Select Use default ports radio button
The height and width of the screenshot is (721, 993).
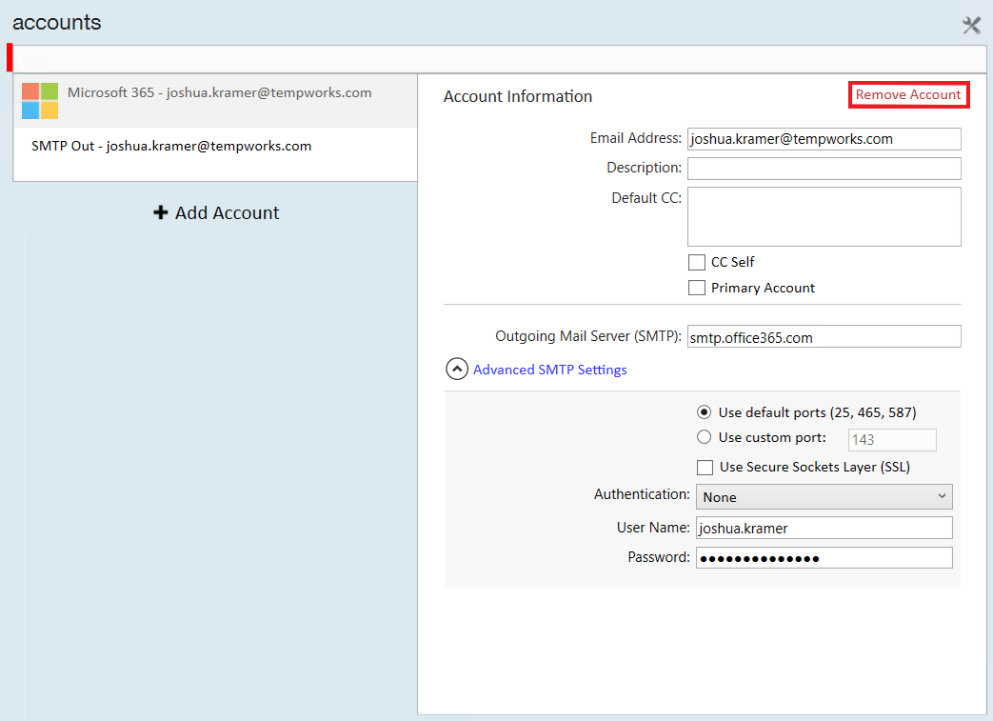(x=704, y=412)
